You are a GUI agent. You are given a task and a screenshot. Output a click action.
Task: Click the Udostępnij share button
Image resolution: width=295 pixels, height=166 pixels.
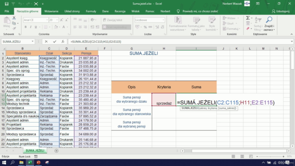(281, 11)
